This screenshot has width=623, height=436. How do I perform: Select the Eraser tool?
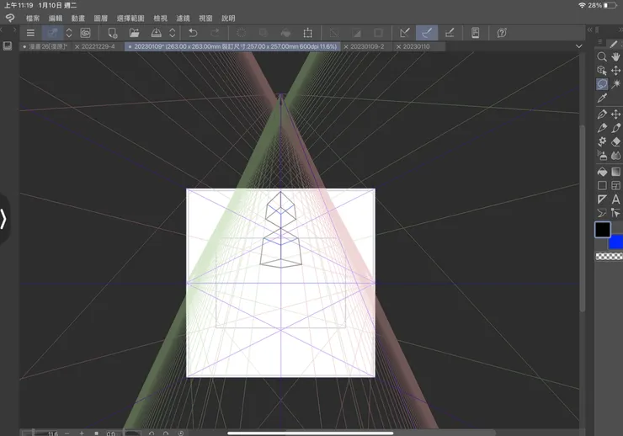tap(616, 142)
